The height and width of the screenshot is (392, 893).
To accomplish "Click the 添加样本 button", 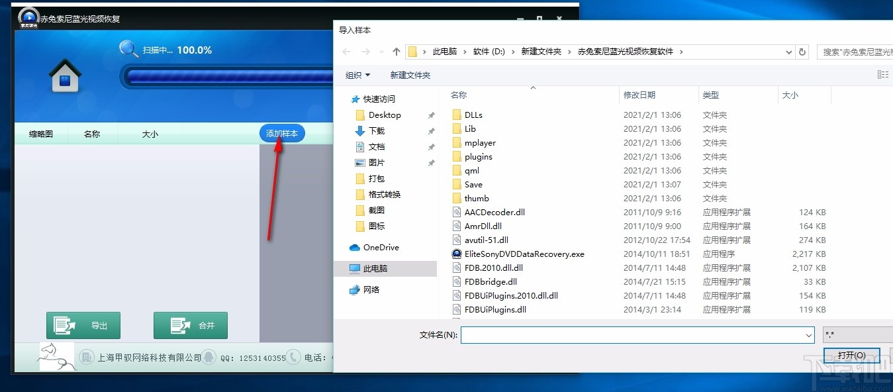I will click(282, 133).
